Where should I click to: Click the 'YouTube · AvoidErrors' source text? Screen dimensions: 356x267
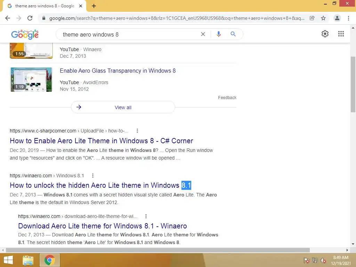[84, 82]
